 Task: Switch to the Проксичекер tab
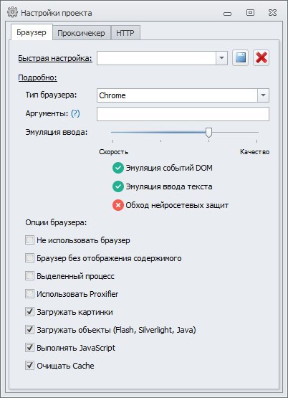(x=81, y=33)
